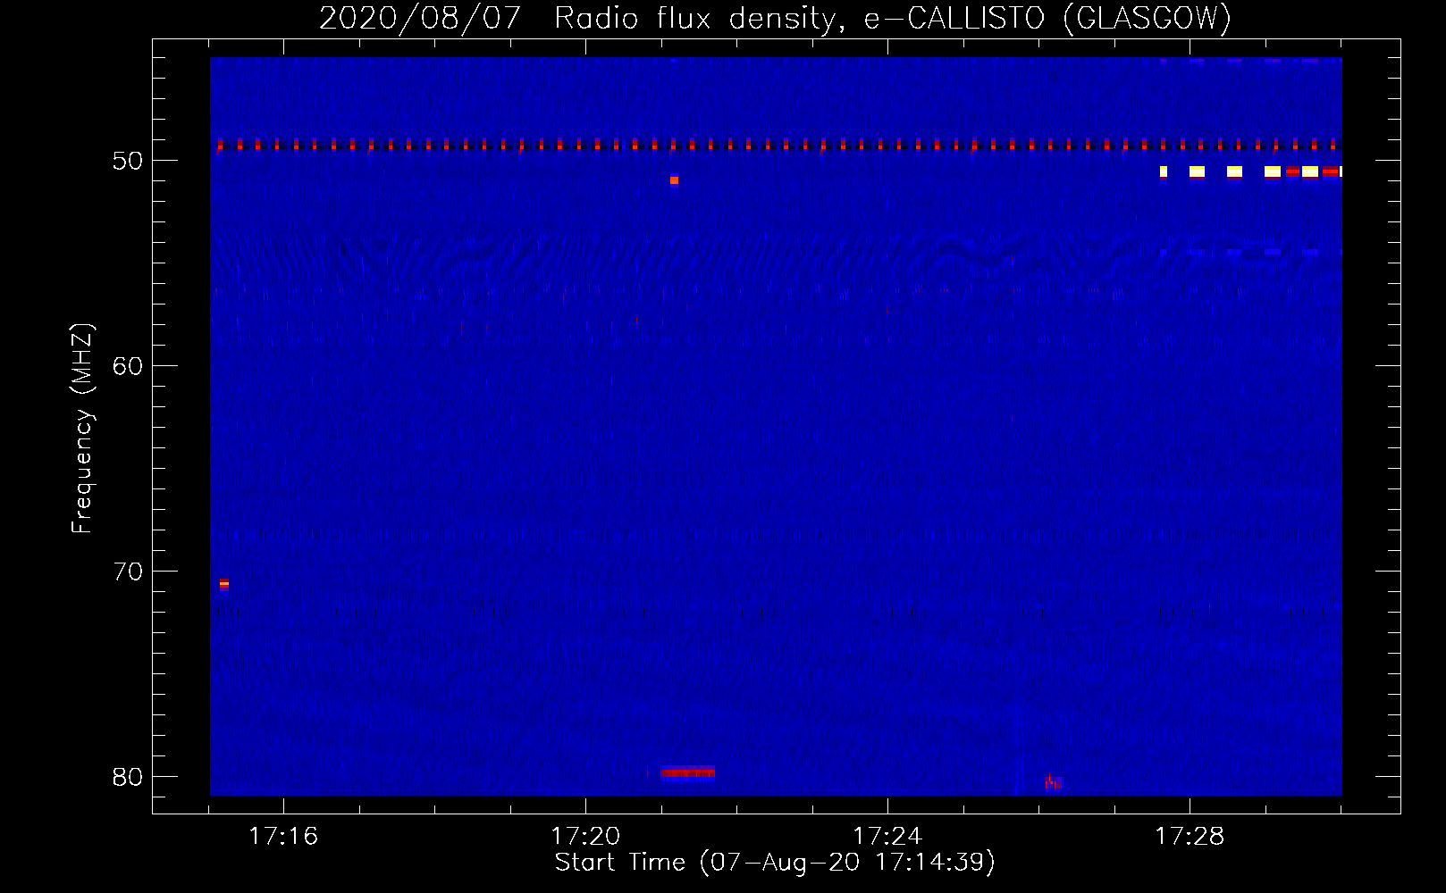This screenshot has width=1446, height=893.
Task: Click the 50 MHz frequency tick label
Action: (x=128, y=161)
